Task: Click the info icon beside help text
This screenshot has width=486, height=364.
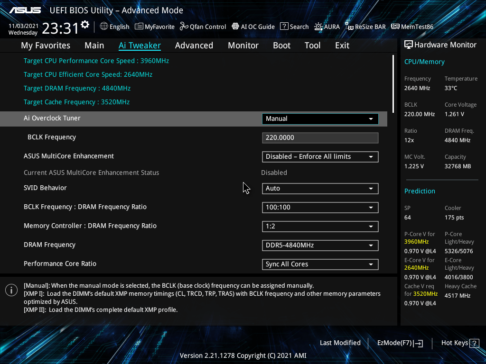Action: [x=11, y=290]
